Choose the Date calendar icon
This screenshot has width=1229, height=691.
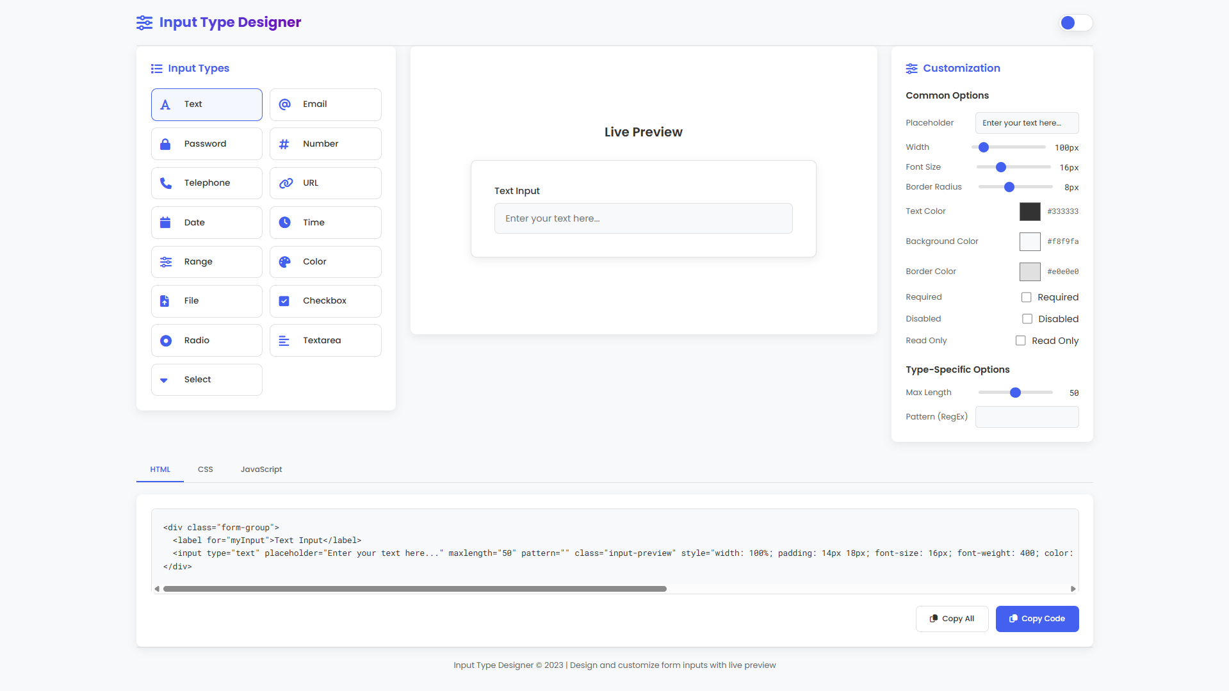point(165,222)
